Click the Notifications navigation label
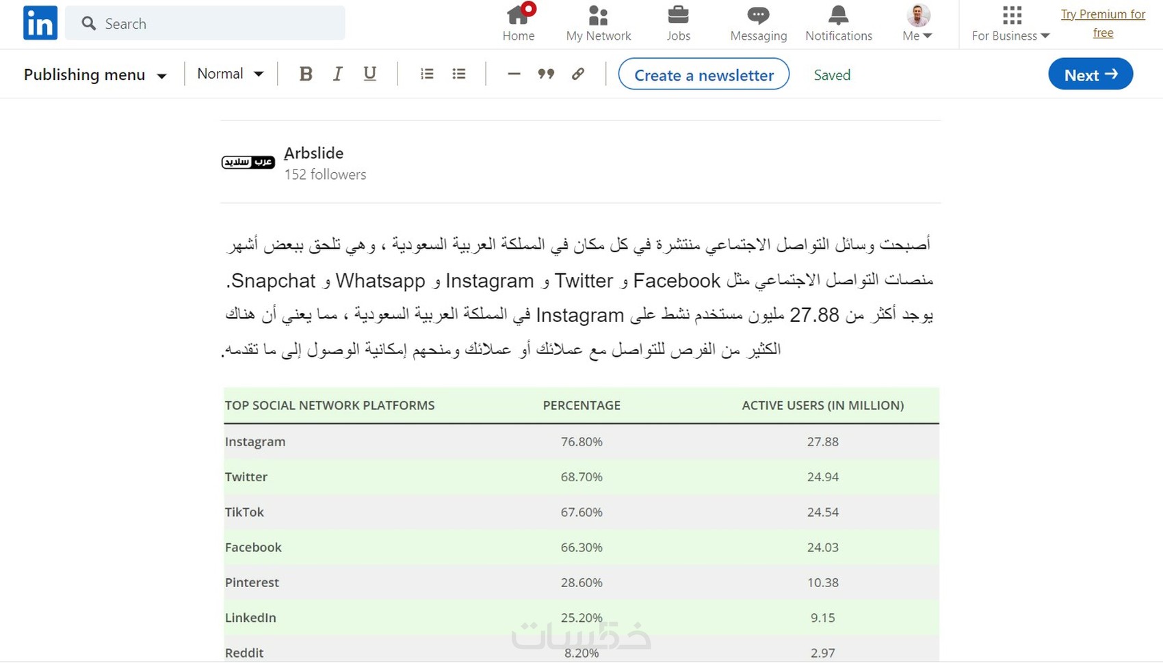Viewport: 1163px width, 663px height. click(839, 36)
